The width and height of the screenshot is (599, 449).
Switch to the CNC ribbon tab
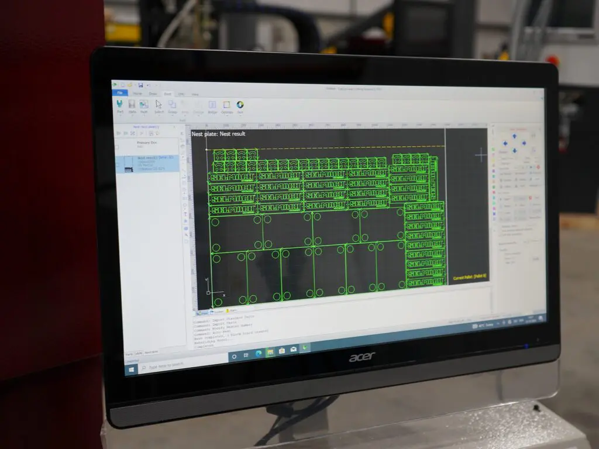181,94
